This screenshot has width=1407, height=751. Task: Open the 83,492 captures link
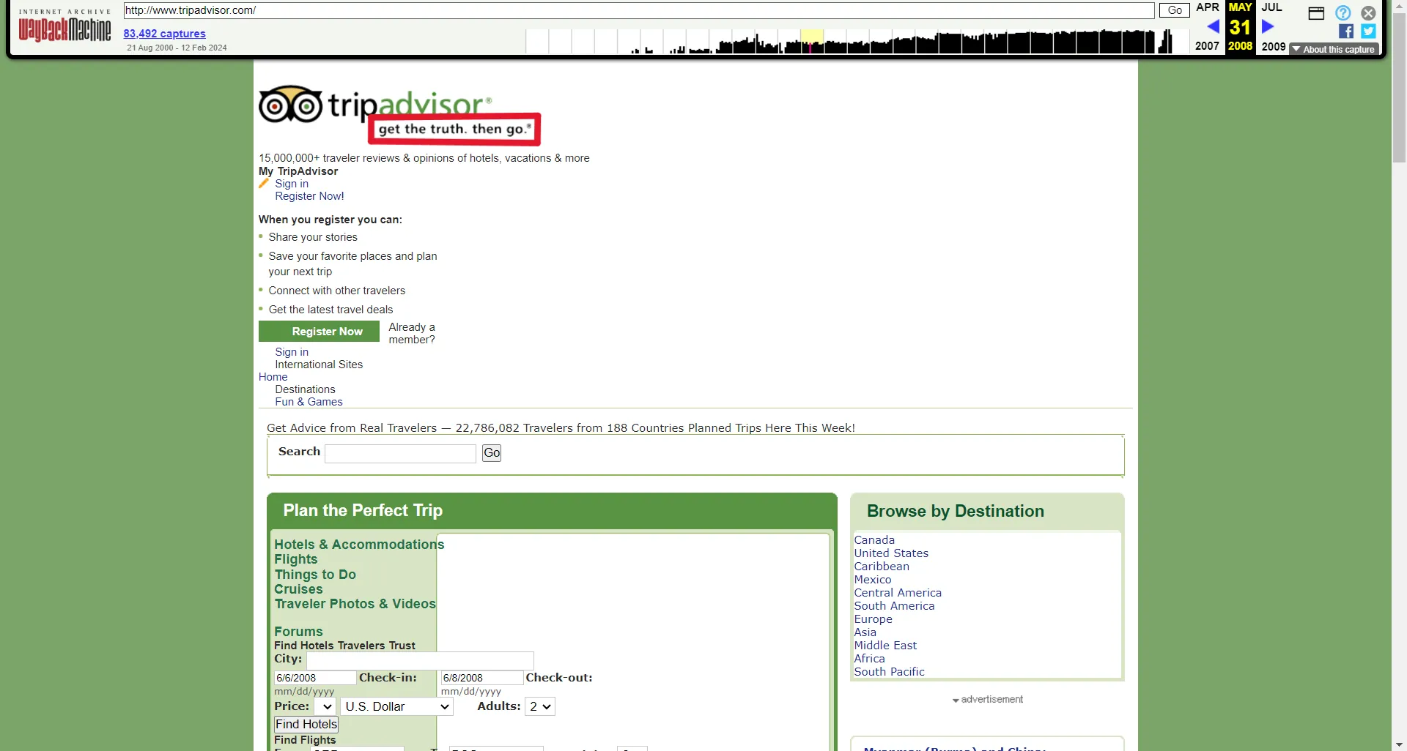pyautogui.click(x=164, y=34)
